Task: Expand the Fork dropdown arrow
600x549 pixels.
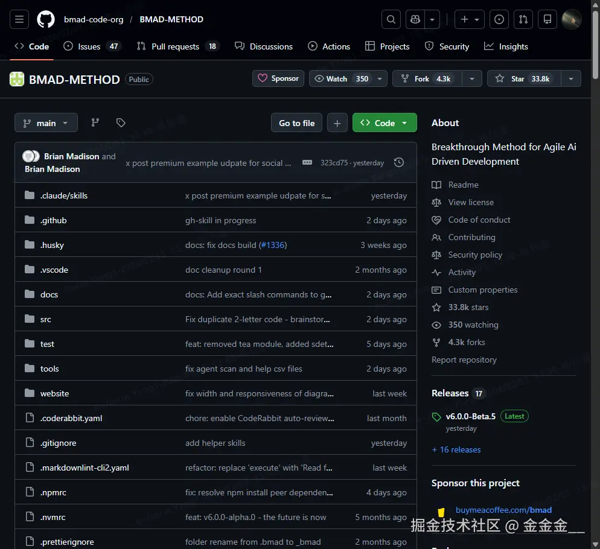Action: (472, 78)
